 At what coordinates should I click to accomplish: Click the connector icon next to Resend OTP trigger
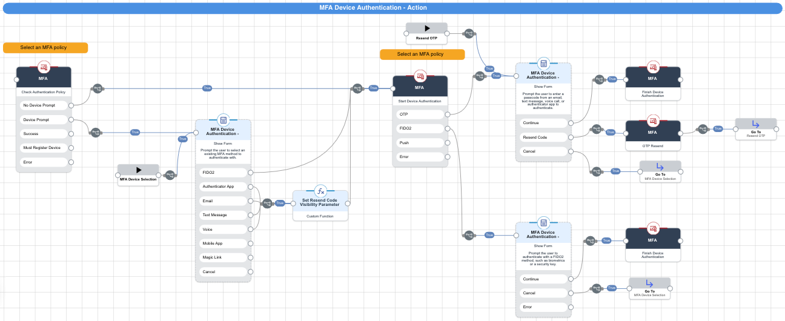468,34
